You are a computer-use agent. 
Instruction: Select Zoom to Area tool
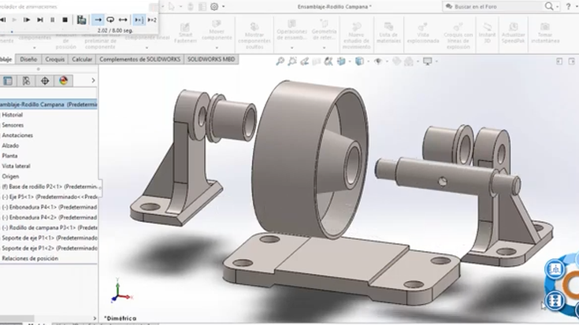pos(292,61)
